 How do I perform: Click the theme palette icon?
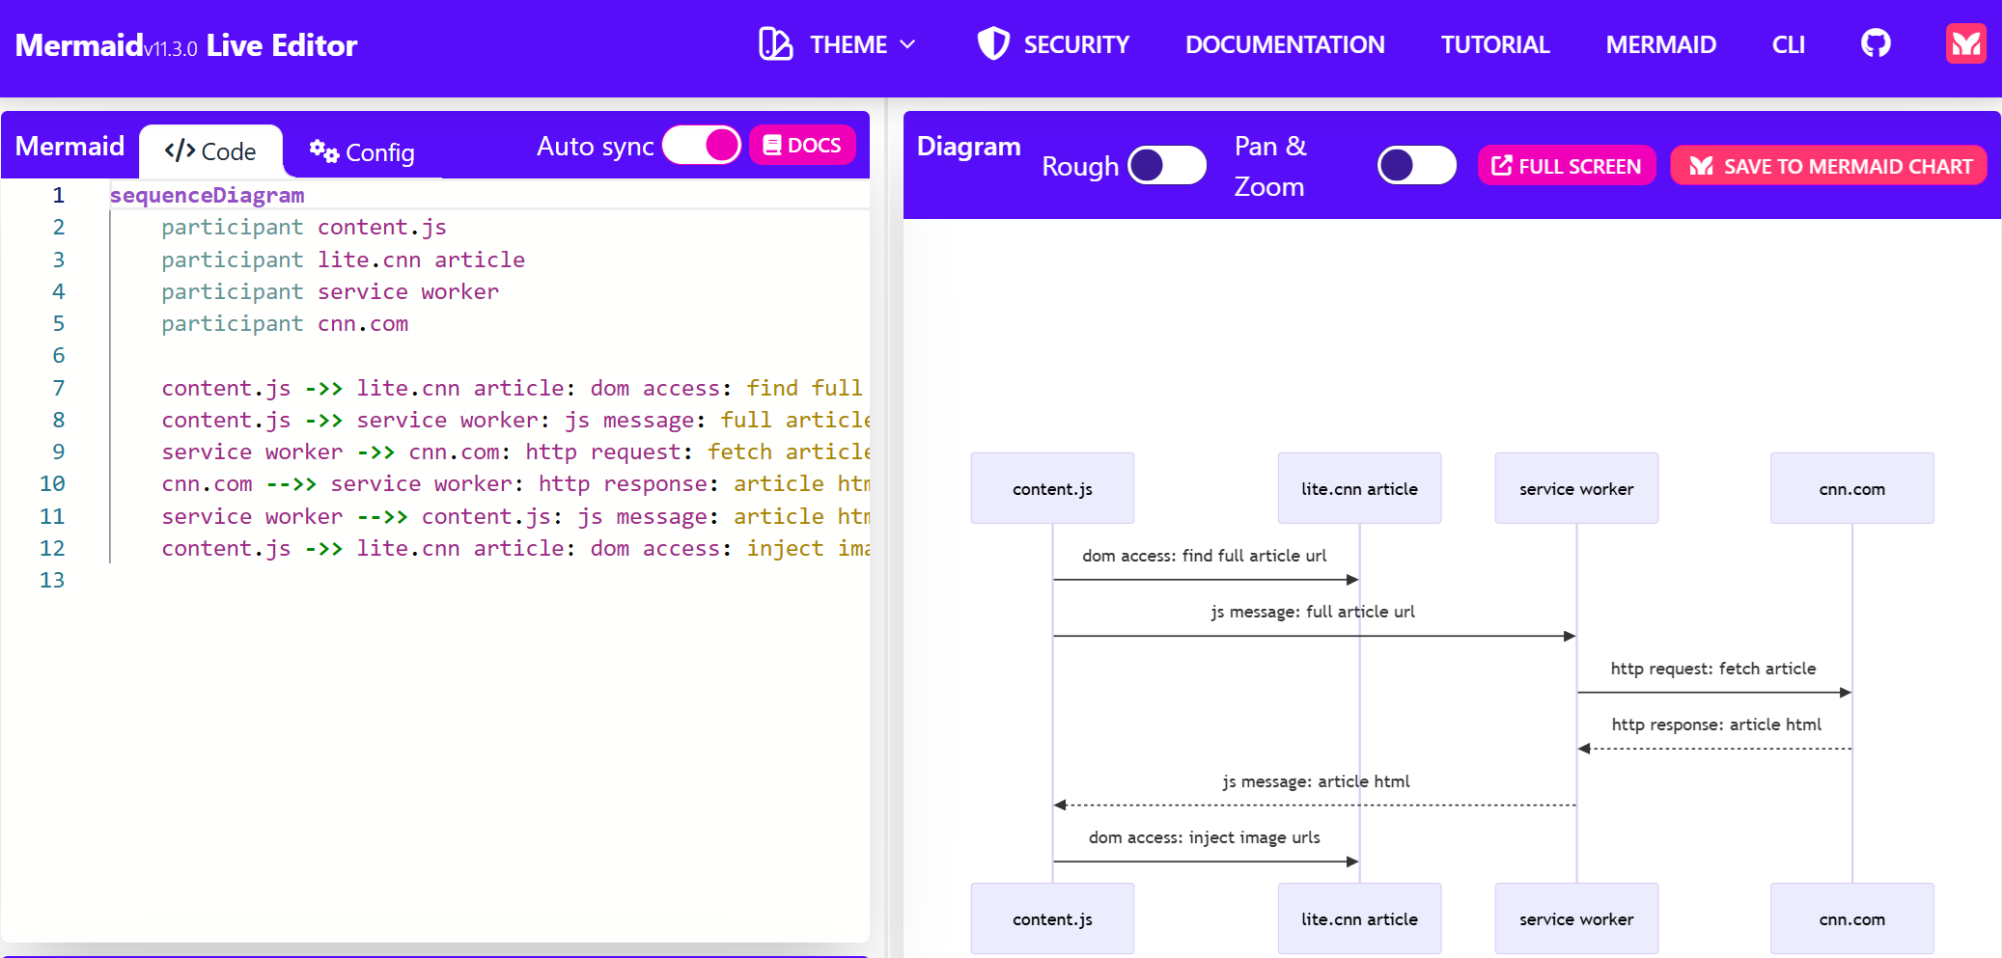pos(775,44)
